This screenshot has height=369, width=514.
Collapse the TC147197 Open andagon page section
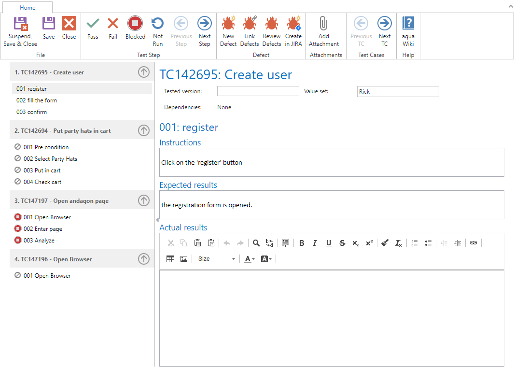pyautogui.click(x=143, y=200)
